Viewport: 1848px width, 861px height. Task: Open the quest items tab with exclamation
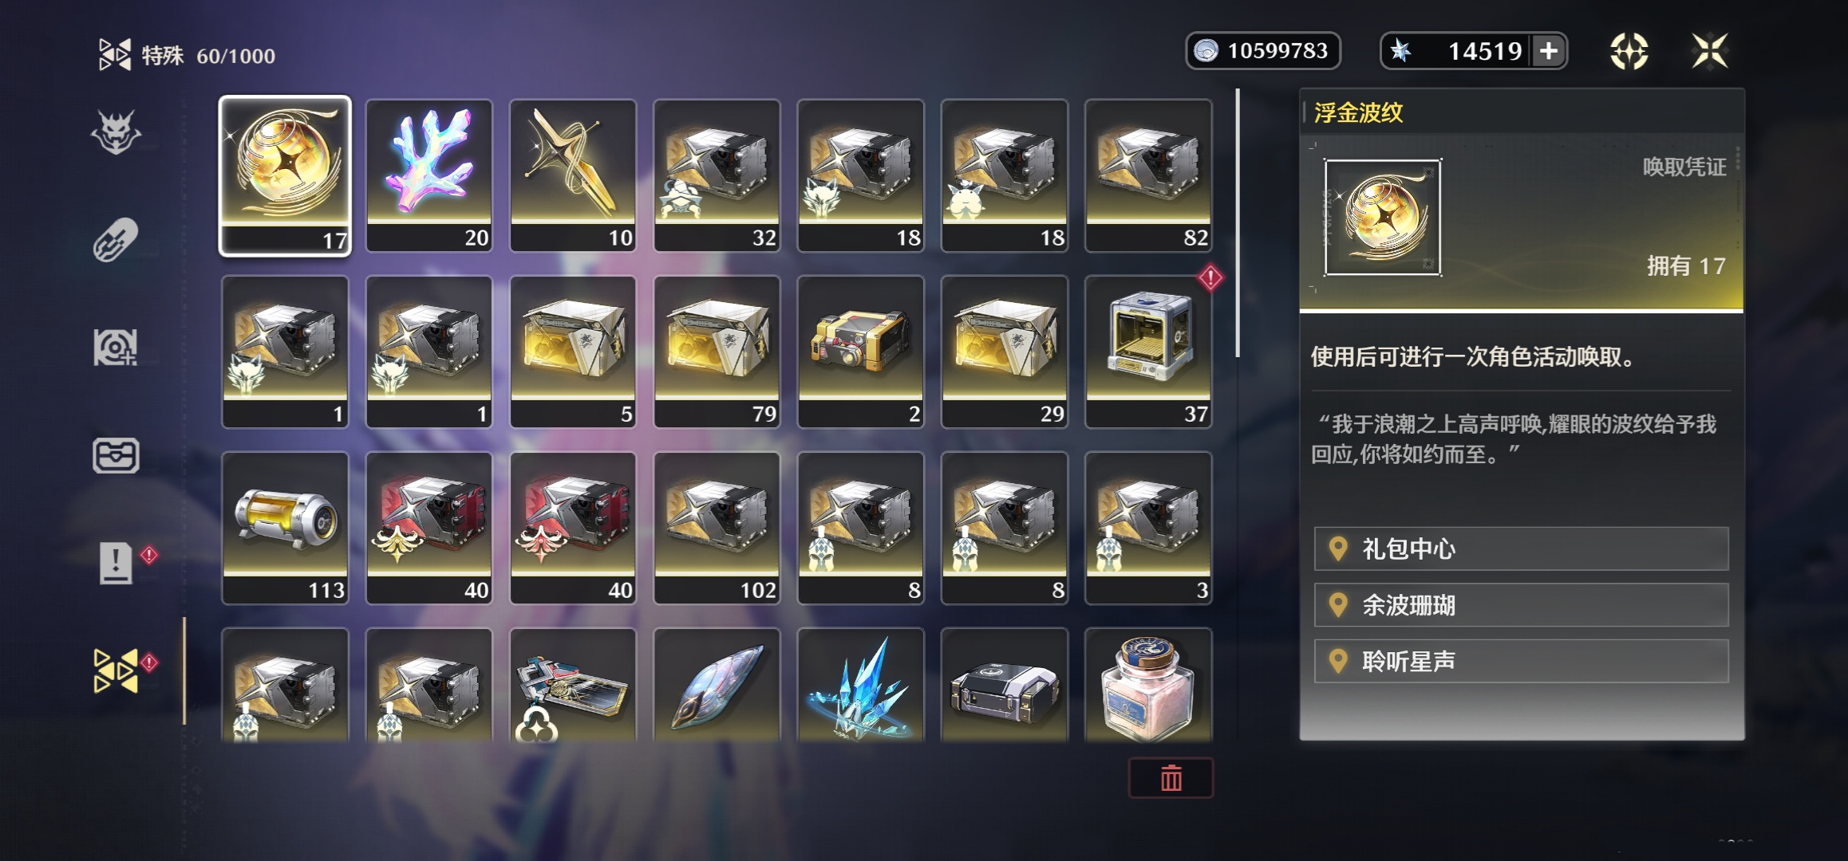pyautogui.click(x=116, y=564)
